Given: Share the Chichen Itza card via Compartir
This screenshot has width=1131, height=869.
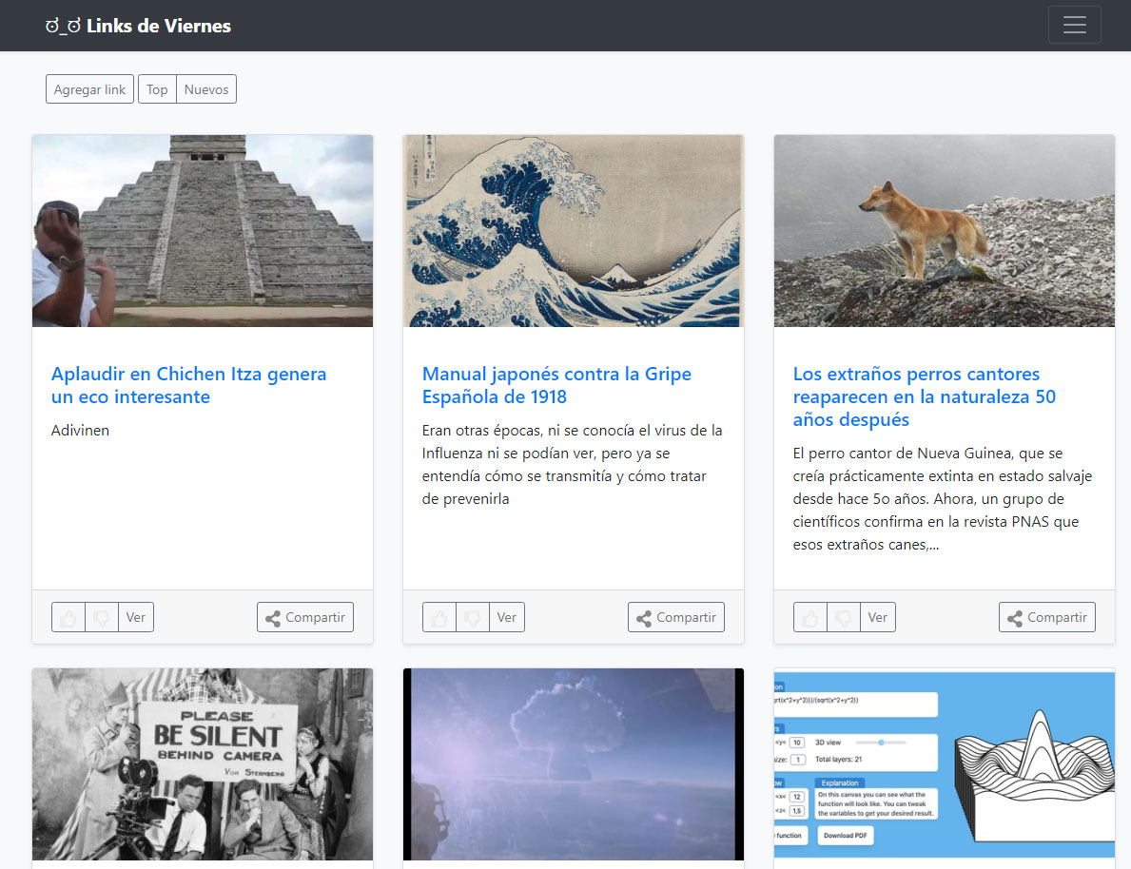Looking at the screenshot, I should click(x=305, y=617).
